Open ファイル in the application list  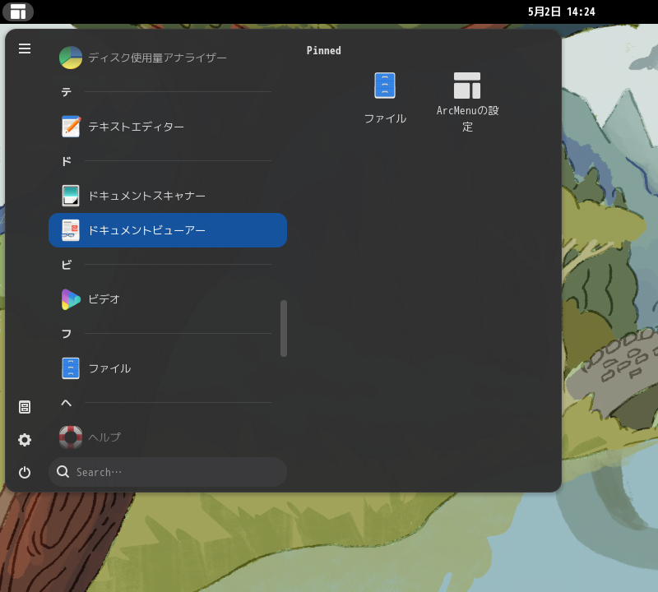point(168,368)
